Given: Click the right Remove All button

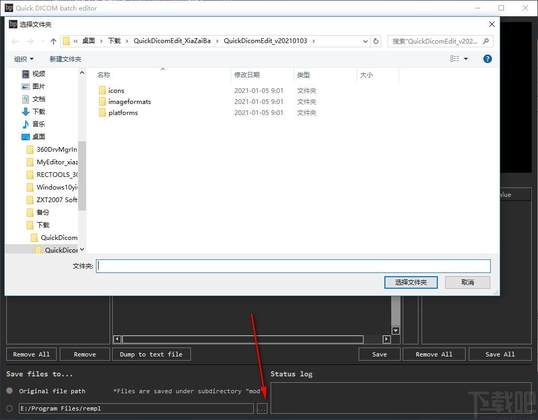Looking at the screenshot, I should pos(434,354).
